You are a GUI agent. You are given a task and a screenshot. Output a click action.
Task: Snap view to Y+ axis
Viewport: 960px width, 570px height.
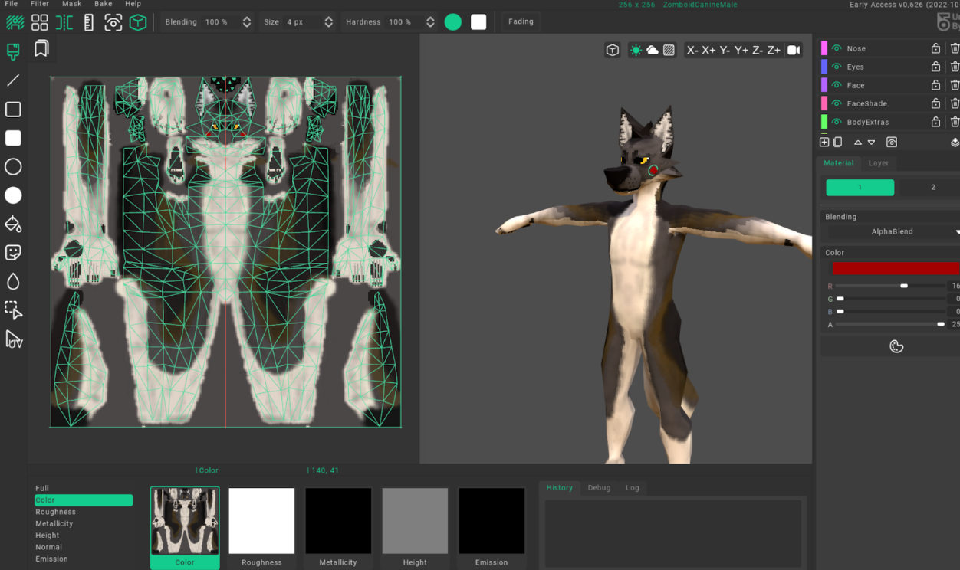point(741,50)
